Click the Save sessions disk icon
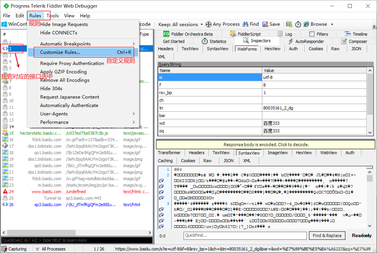 point(265,24)
